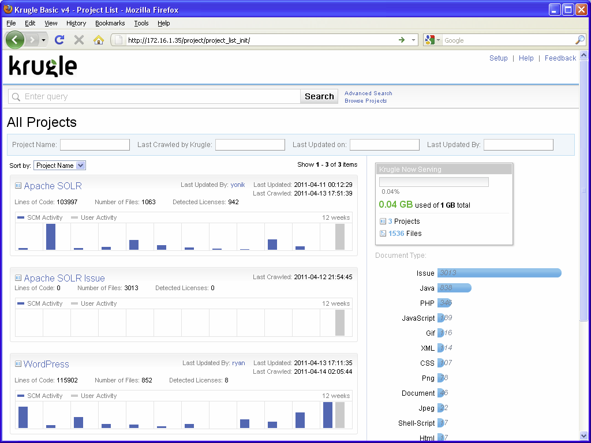This screenshot has height=443, width=591.
Task: Open the File menu
Action: click(x=12, y=23)
